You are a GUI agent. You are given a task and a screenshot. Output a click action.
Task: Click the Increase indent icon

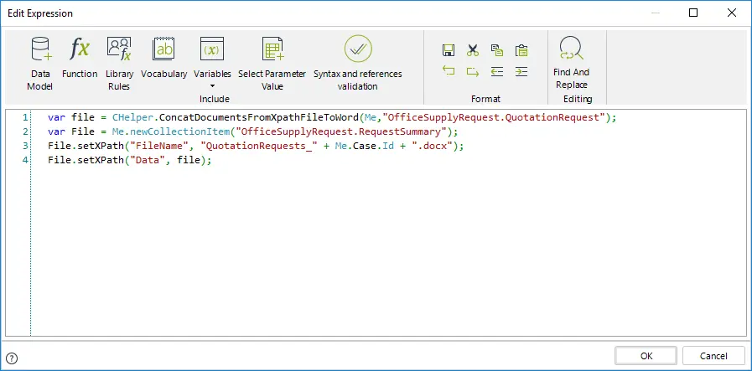pos(521,72)
